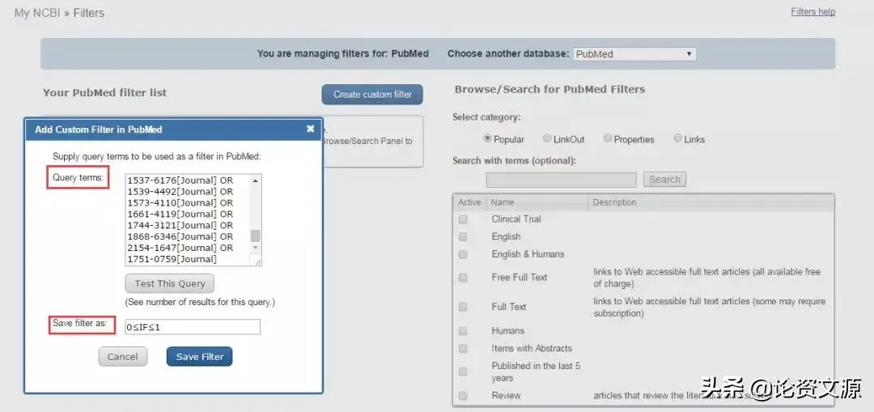This screenshot has height=412, width=874.
Task: Click the My NCBI breadcrumb link
Action: 37,13
